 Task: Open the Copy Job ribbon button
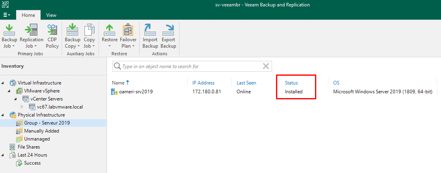89,36
